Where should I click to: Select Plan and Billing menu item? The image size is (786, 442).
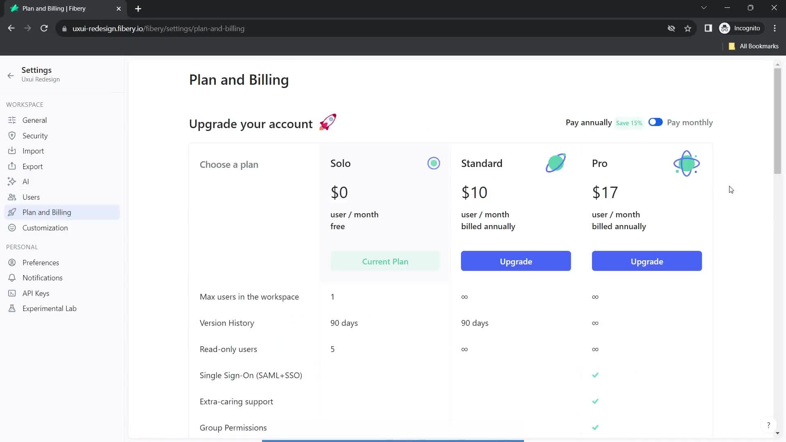click(x=46, y=212)
